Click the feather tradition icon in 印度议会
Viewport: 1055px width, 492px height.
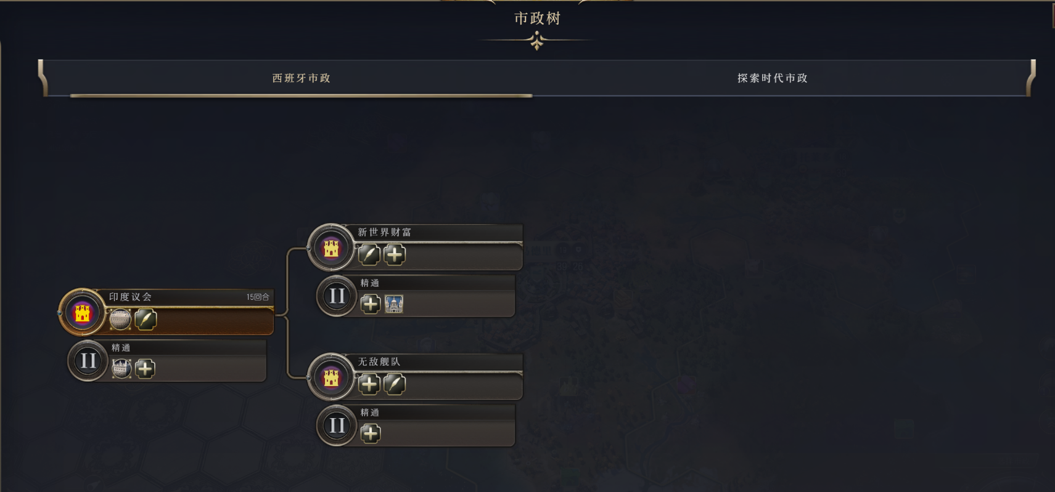click(x=146, y=320)
